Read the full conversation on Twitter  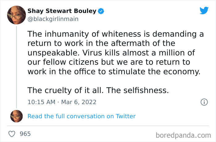point(81,116)
